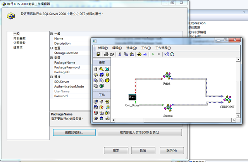Click the magnifier zoom icon
248x162 pixels.
click(x=172, y=54)
